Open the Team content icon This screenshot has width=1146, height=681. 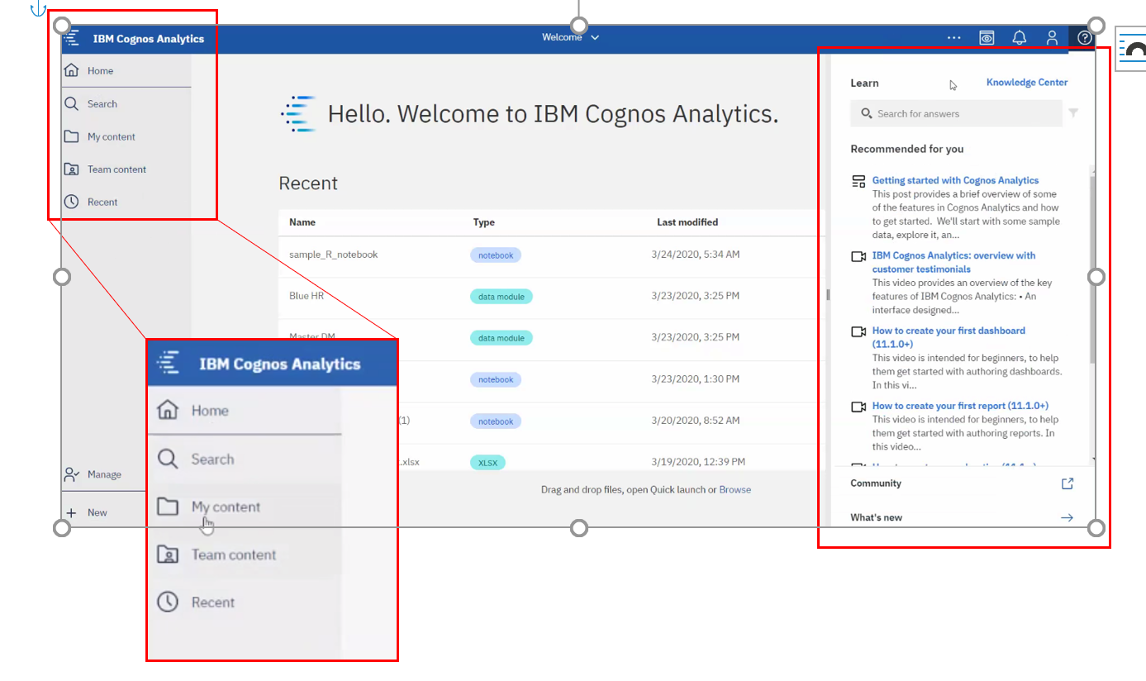click(x=70, y=169)
